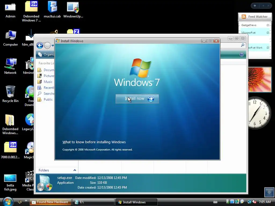Open Recently Changed favorite link

(46, 88)
